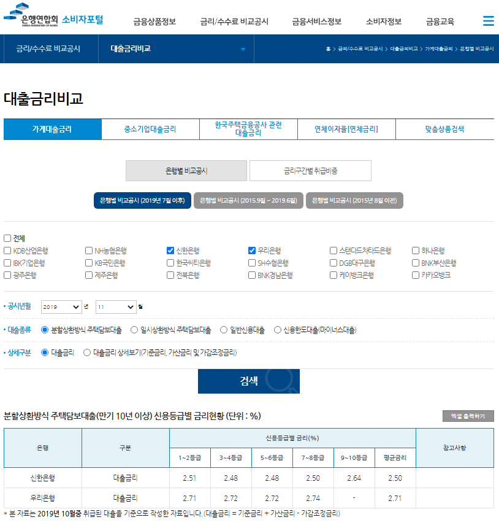The height and width of the screenshot is (525, 499).
Task: Open the hamburger menu icon
Action: tap(489, 21)
